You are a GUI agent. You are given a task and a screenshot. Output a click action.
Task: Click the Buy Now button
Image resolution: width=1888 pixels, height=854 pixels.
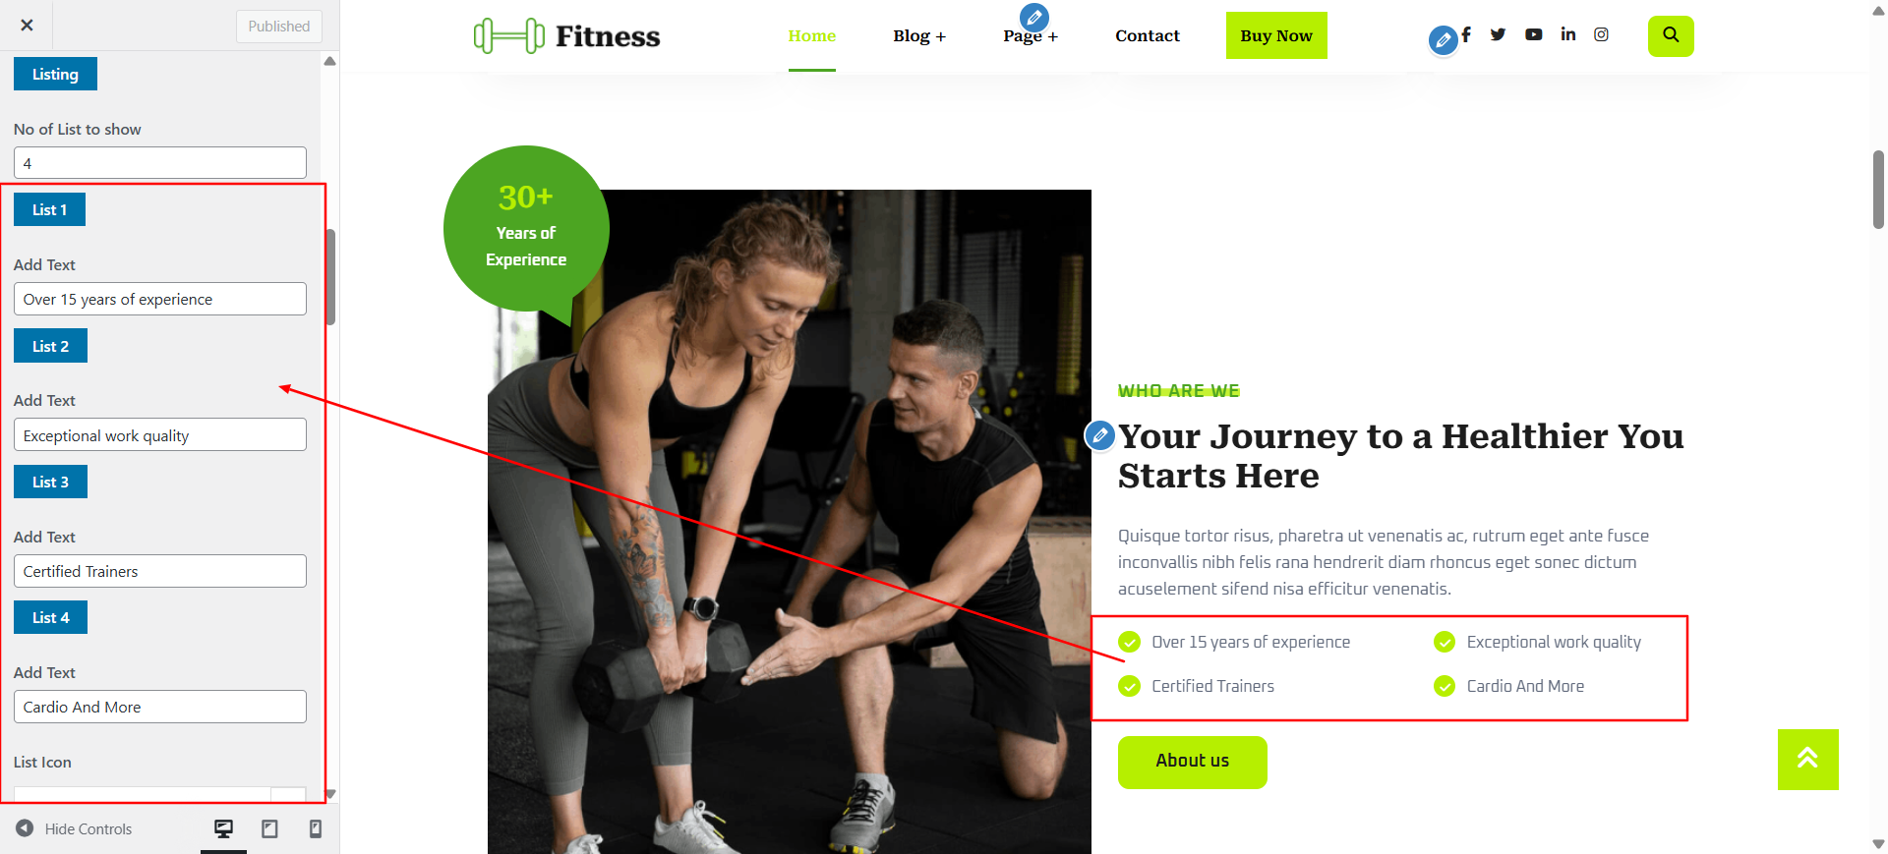[x=1275, y=35]
